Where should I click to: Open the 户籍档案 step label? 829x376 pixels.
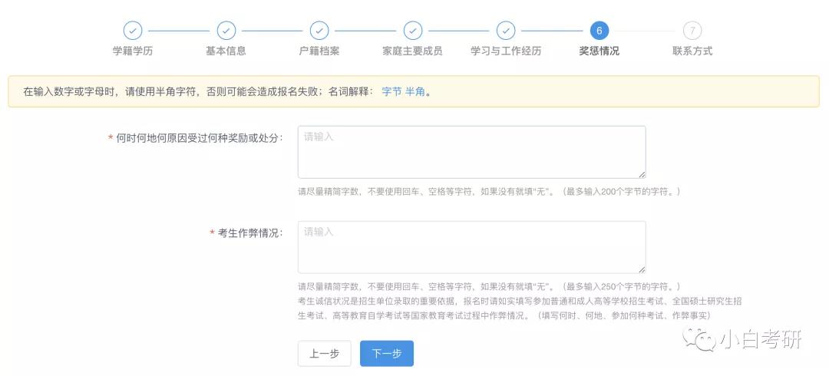tap(319, 51)
